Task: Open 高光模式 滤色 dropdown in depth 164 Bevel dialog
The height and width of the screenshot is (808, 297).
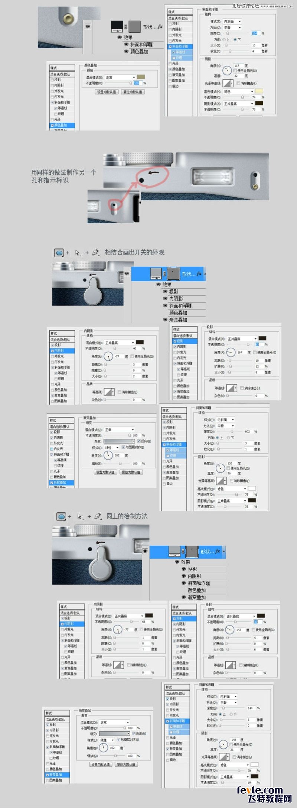Action: 238,91
